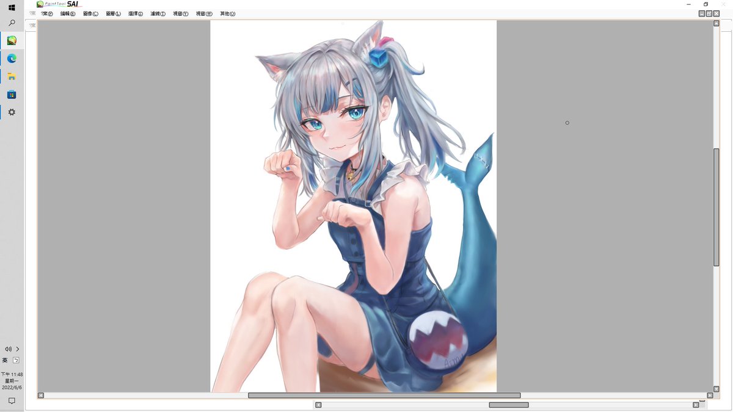Click the canvas horizontal scrollbar left arrow

coord(41,396)
